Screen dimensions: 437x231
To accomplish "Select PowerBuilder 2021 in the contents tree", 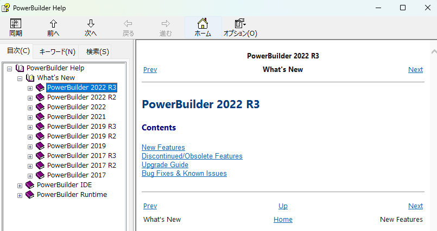I will click(x=76, y=117).
